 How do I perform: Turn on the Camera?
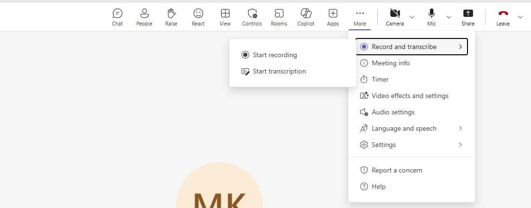point(394,17)
